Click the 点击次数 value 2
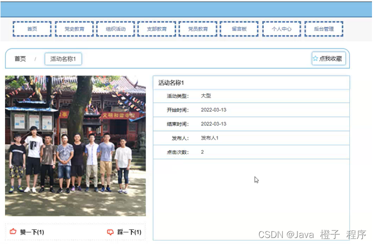 202,152
